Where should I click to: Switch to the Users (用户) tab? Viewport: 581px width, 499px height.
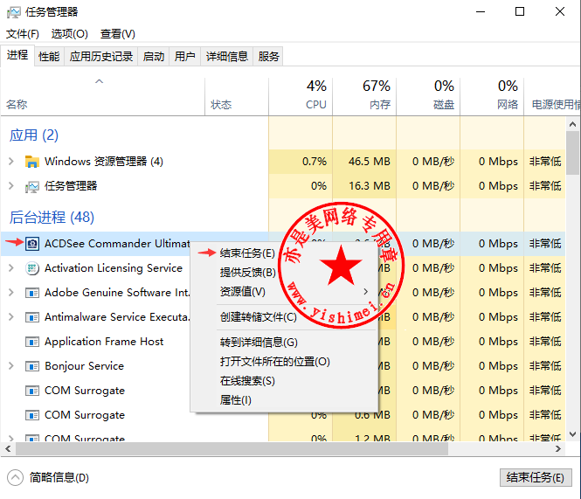[185, 57]
